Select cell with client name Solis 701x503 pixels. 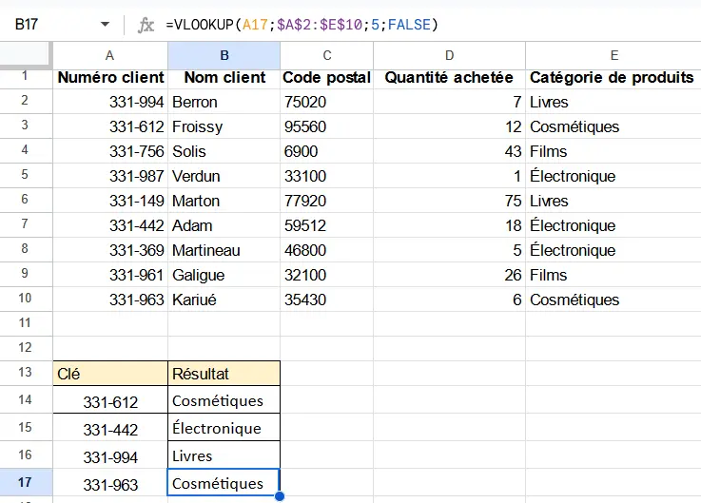click(x=224, y=151)
